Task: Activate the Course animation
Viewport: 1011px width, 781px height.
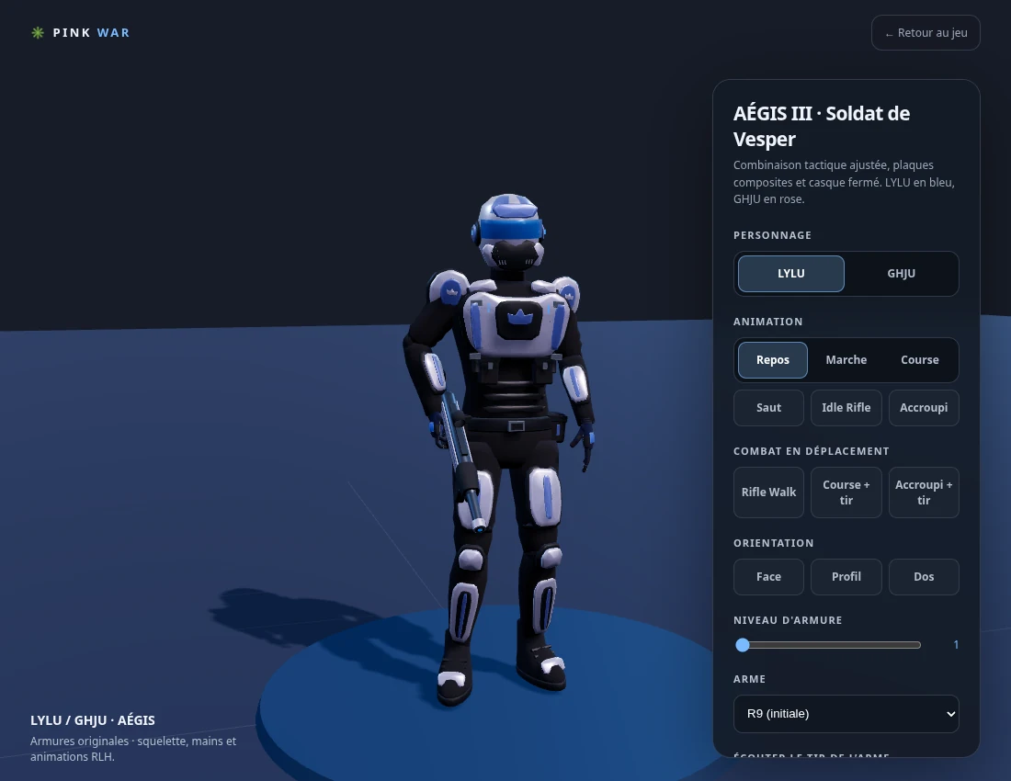Action: (x=919, y=360)
